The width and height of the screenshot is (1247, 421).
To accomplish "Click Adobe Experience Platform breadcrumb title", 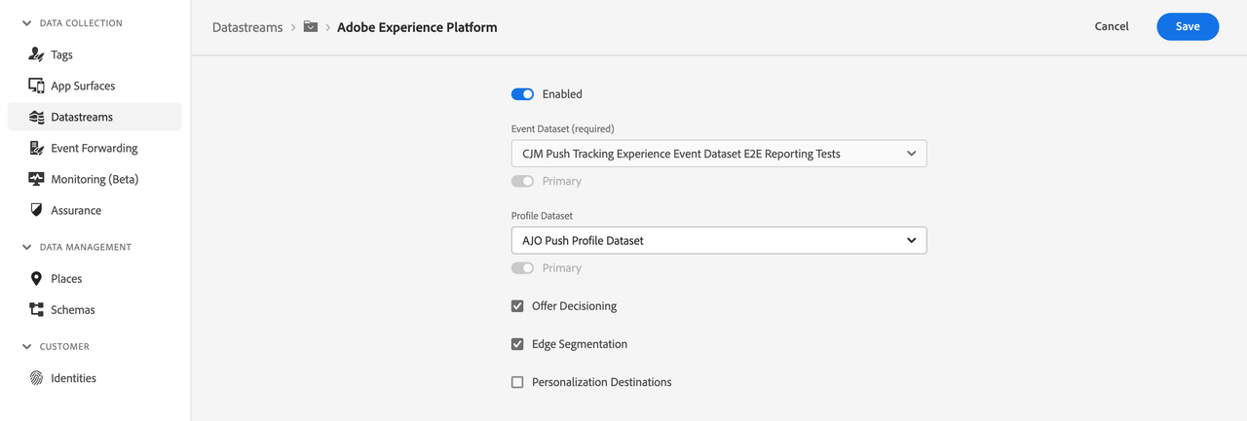I will [x=417, y=27].
